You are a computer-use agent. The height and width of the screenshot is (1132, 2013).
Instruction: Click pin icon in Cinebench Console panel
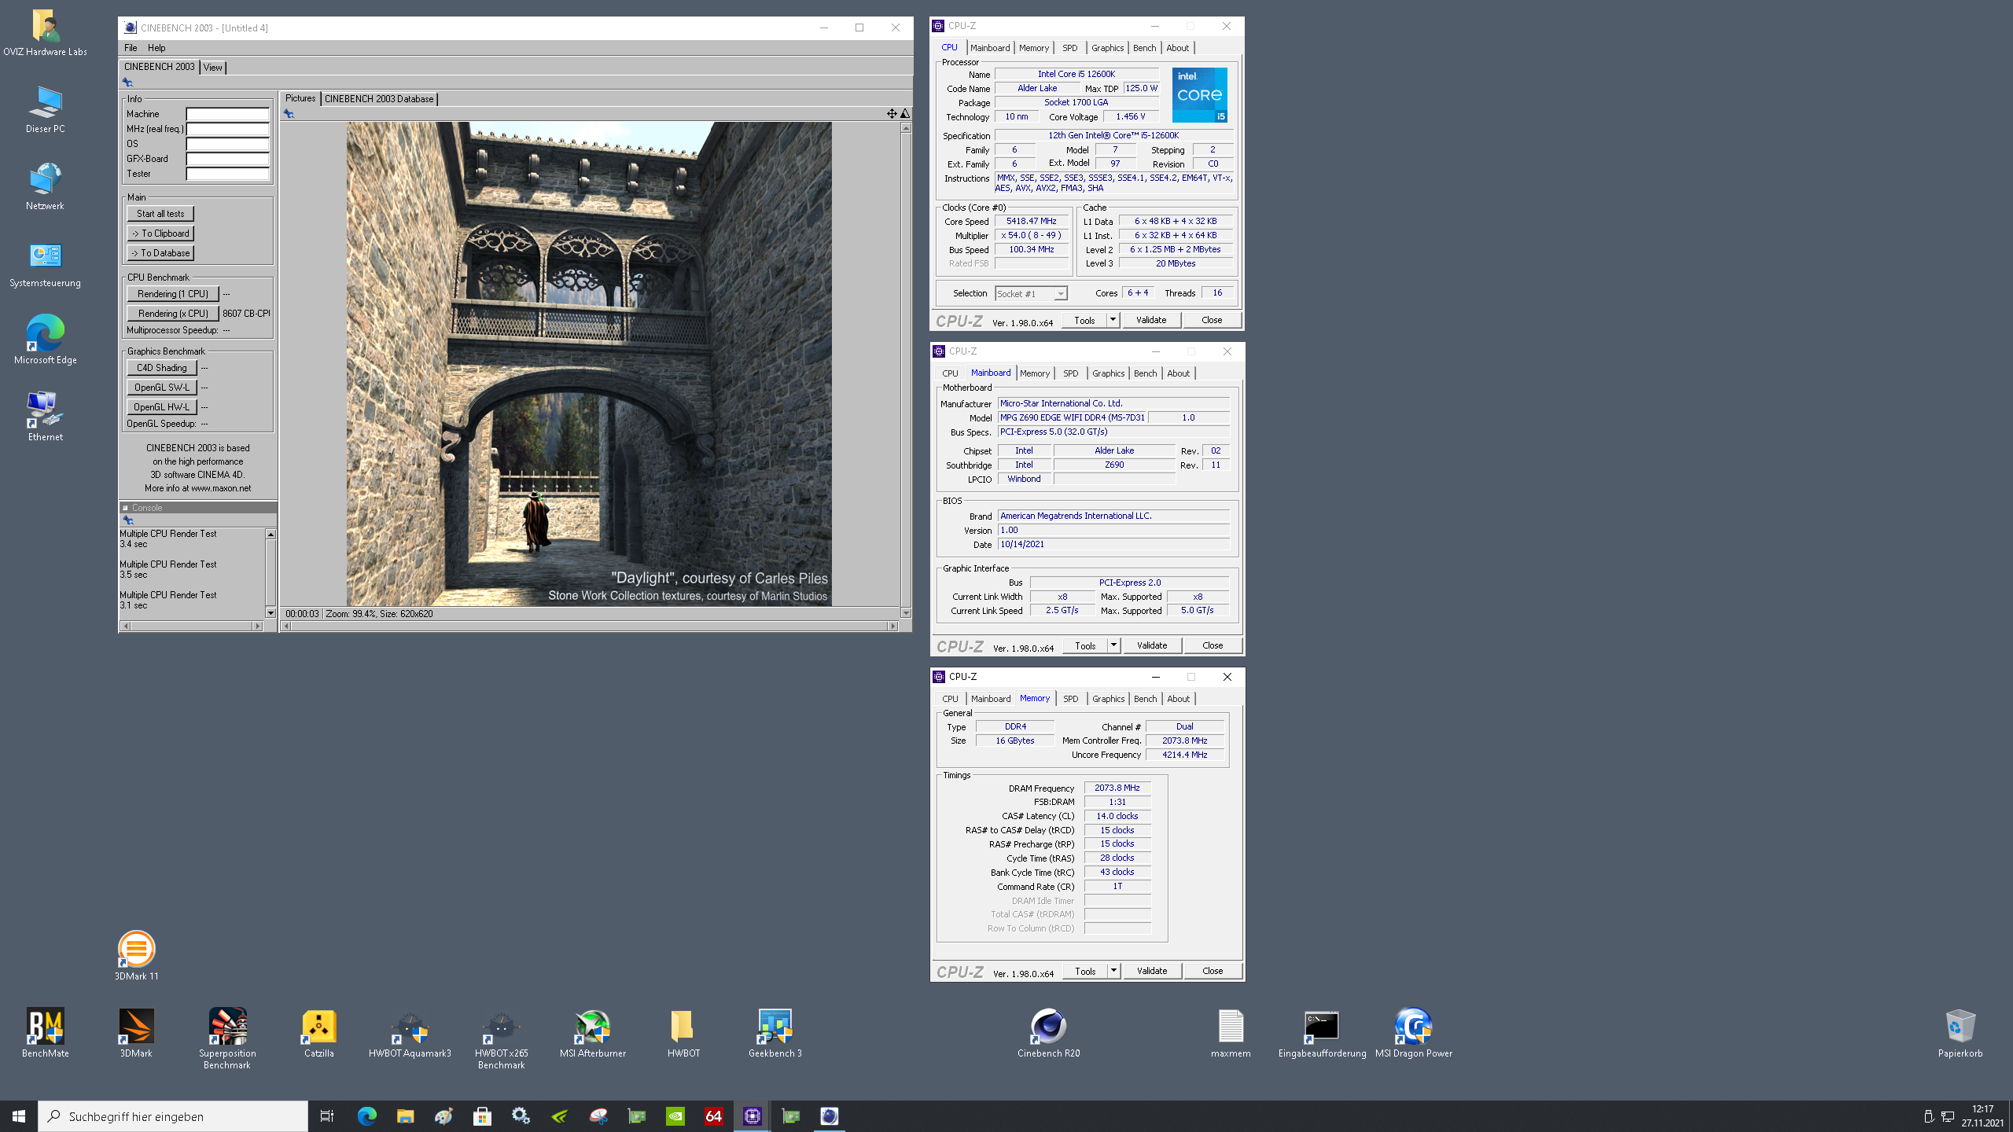pyautogui.click(x=128, y=520)
